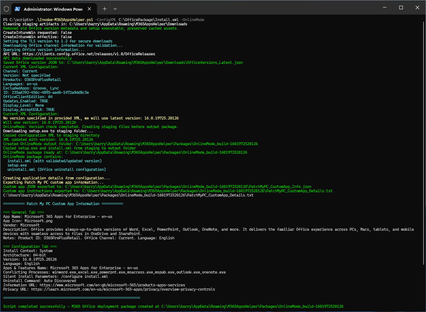Close the Windows Terminal window
The image size is (426, 312).
(x=417, y=8)
